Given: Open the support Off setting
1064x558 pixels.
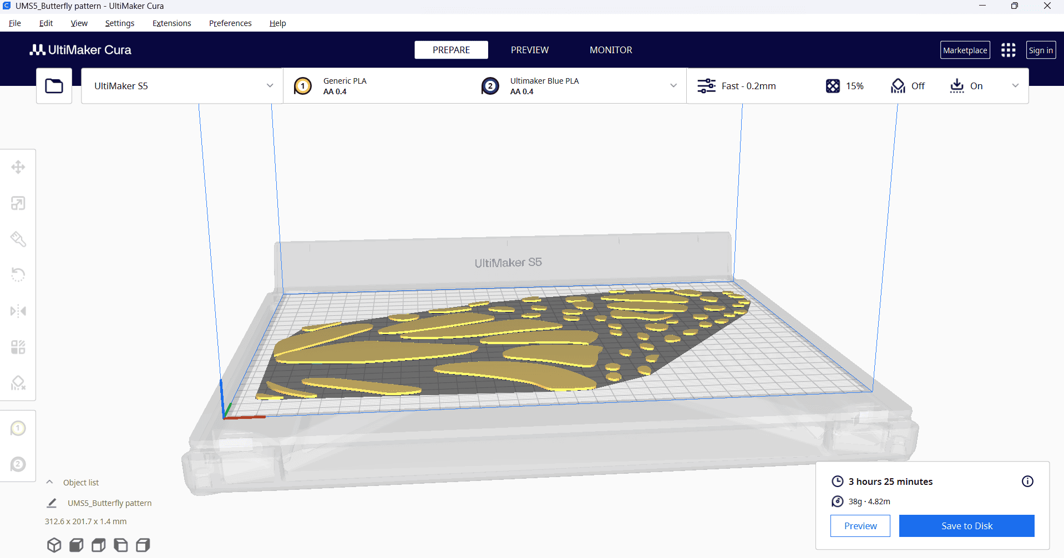Looking at the screenshot, I should (x=908, y=86).
